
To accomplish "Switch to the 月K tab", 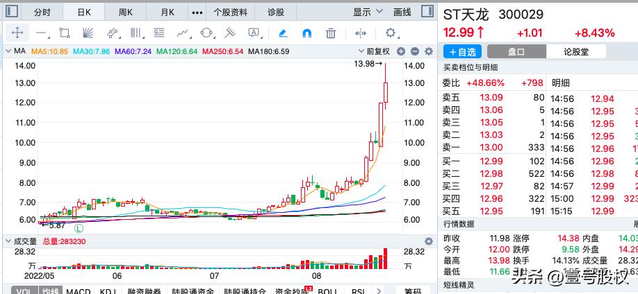I will tap(167, 12).
